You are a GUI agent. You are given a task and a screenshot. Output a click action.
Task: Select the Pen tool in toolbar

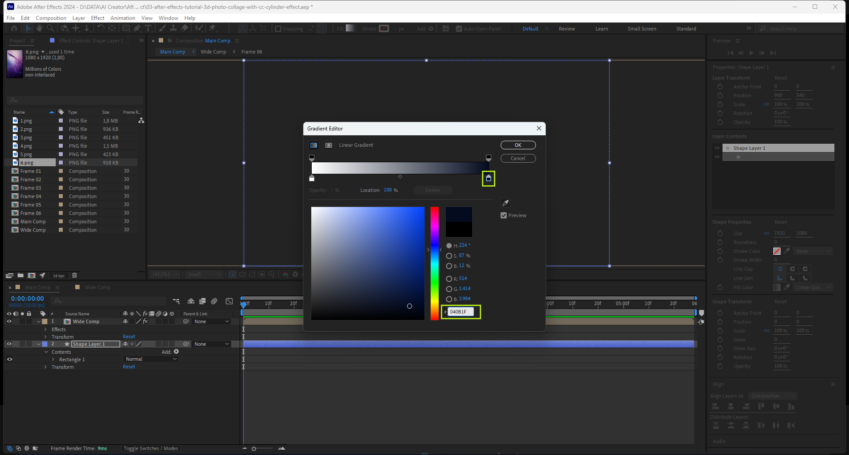137,28
